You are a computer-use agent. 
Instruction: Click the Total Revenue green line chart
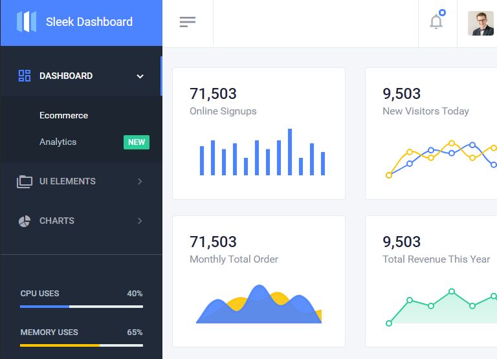coord(441,307)
